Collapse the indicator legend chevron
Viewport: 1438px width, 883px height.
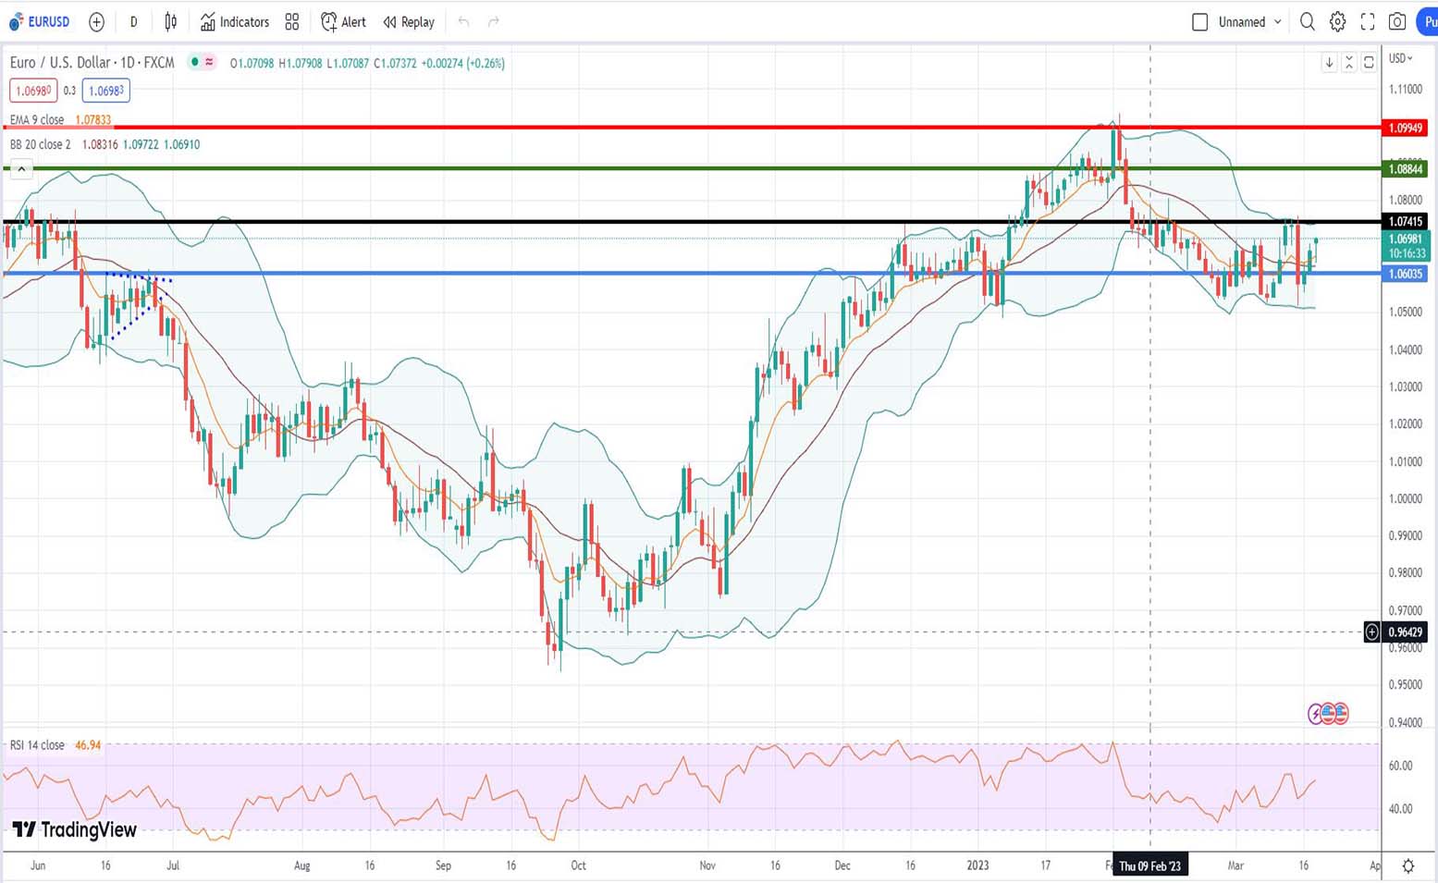(x=21, y=169)
